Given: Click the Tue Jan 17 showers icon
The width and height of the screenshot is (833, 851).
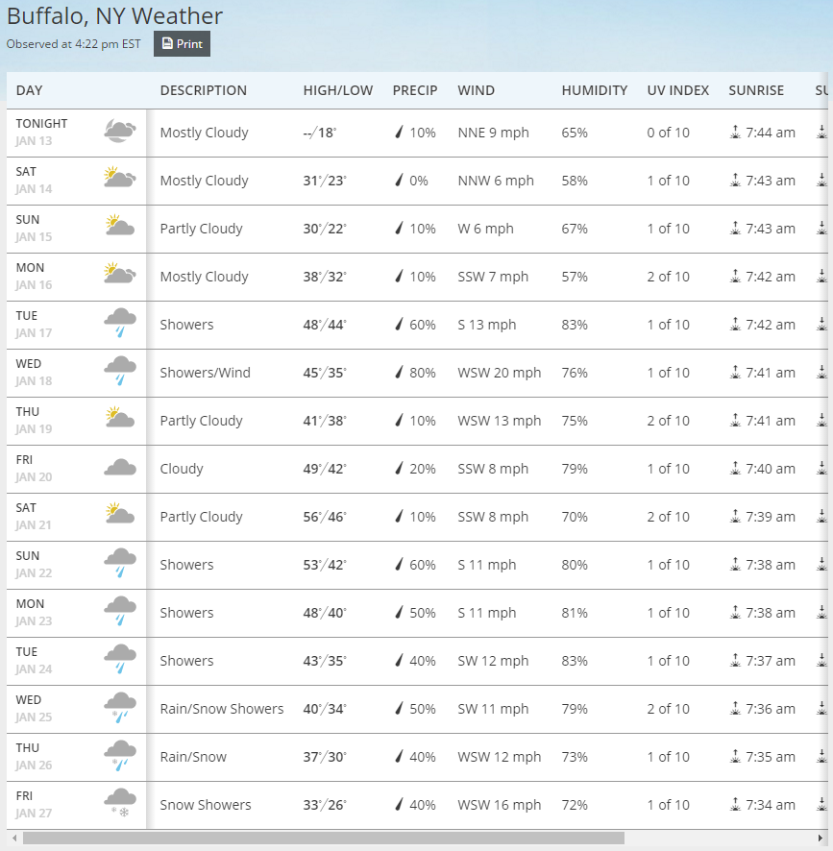Looking at the screenshot, I should (x=120, y=323).
